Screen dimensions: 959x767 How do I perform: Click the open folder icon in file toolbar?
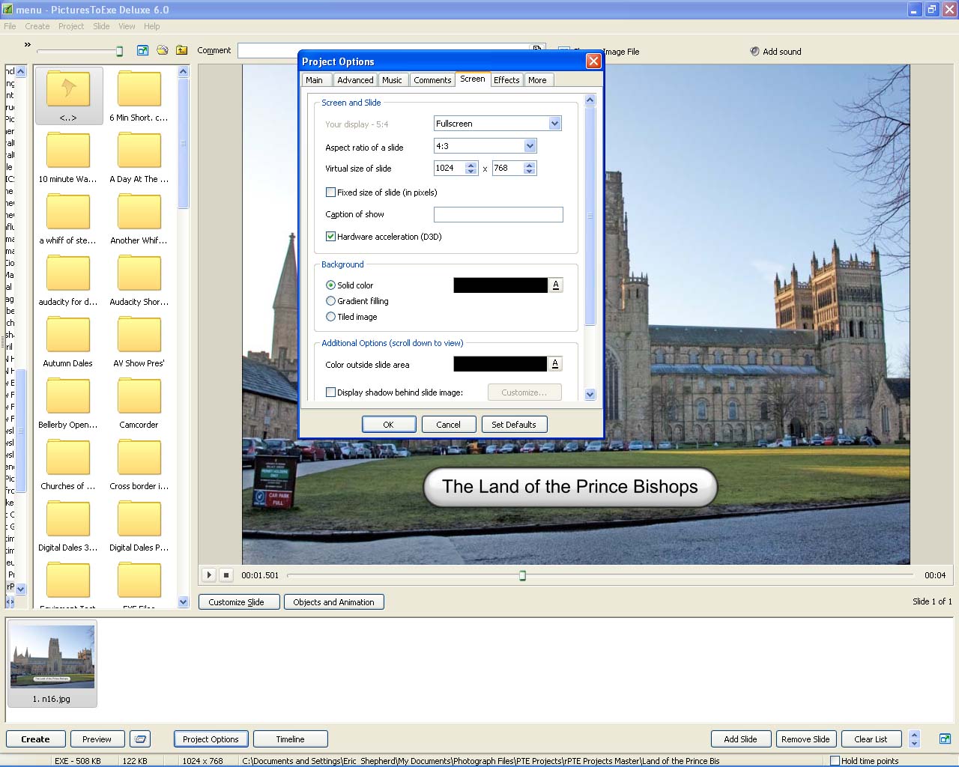(163, 51)
